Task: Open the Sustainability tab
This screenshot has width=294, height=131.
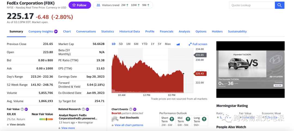Action: pos(237,31)
